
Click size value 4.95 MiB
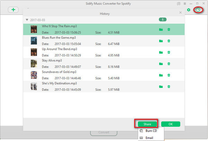[114, 55]
